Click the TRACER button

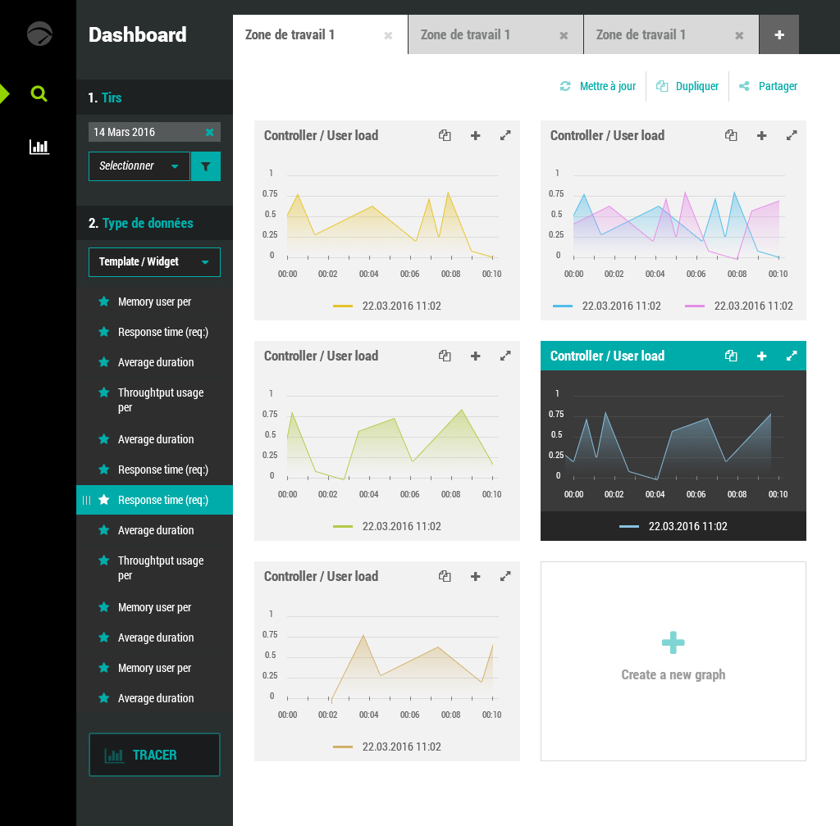(x=154, y=754)
